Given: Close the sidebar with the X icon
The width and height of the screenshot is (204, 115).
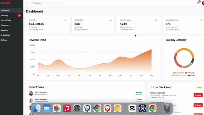Looking at the screenshot, I should pos(27,3).
